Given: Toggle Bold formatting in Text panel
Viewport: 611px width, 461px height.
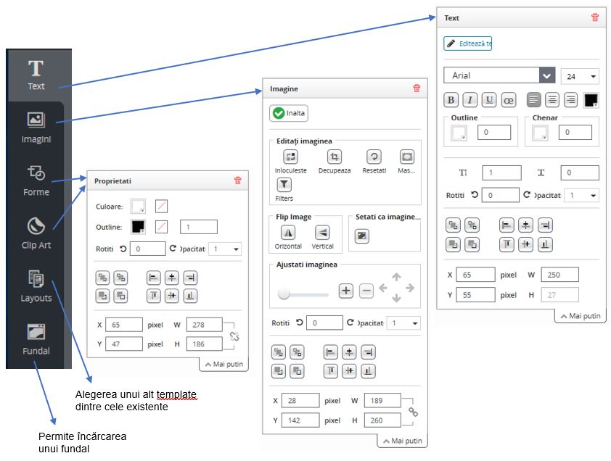Looking at the screenshot, I should click(451, 100).
